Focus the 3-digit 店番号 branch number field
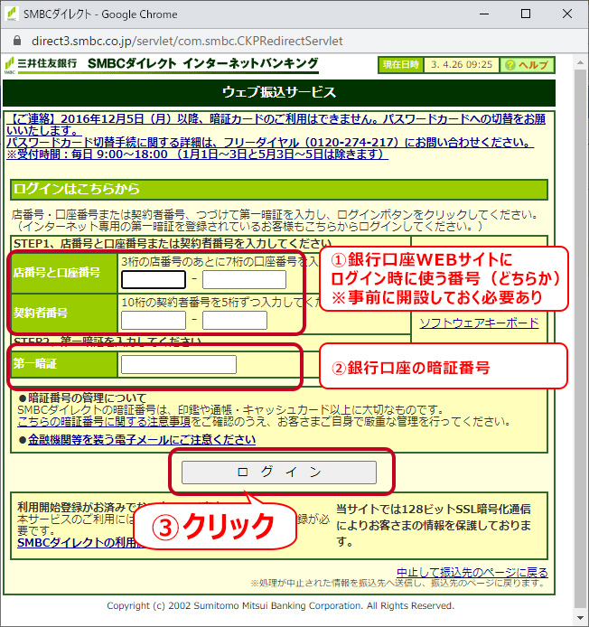Image resolution: width=589 pixels, height=627 pixels. 154,279
